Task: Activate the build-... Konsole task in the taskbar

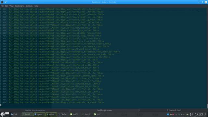Action: [x=27, y=114]
